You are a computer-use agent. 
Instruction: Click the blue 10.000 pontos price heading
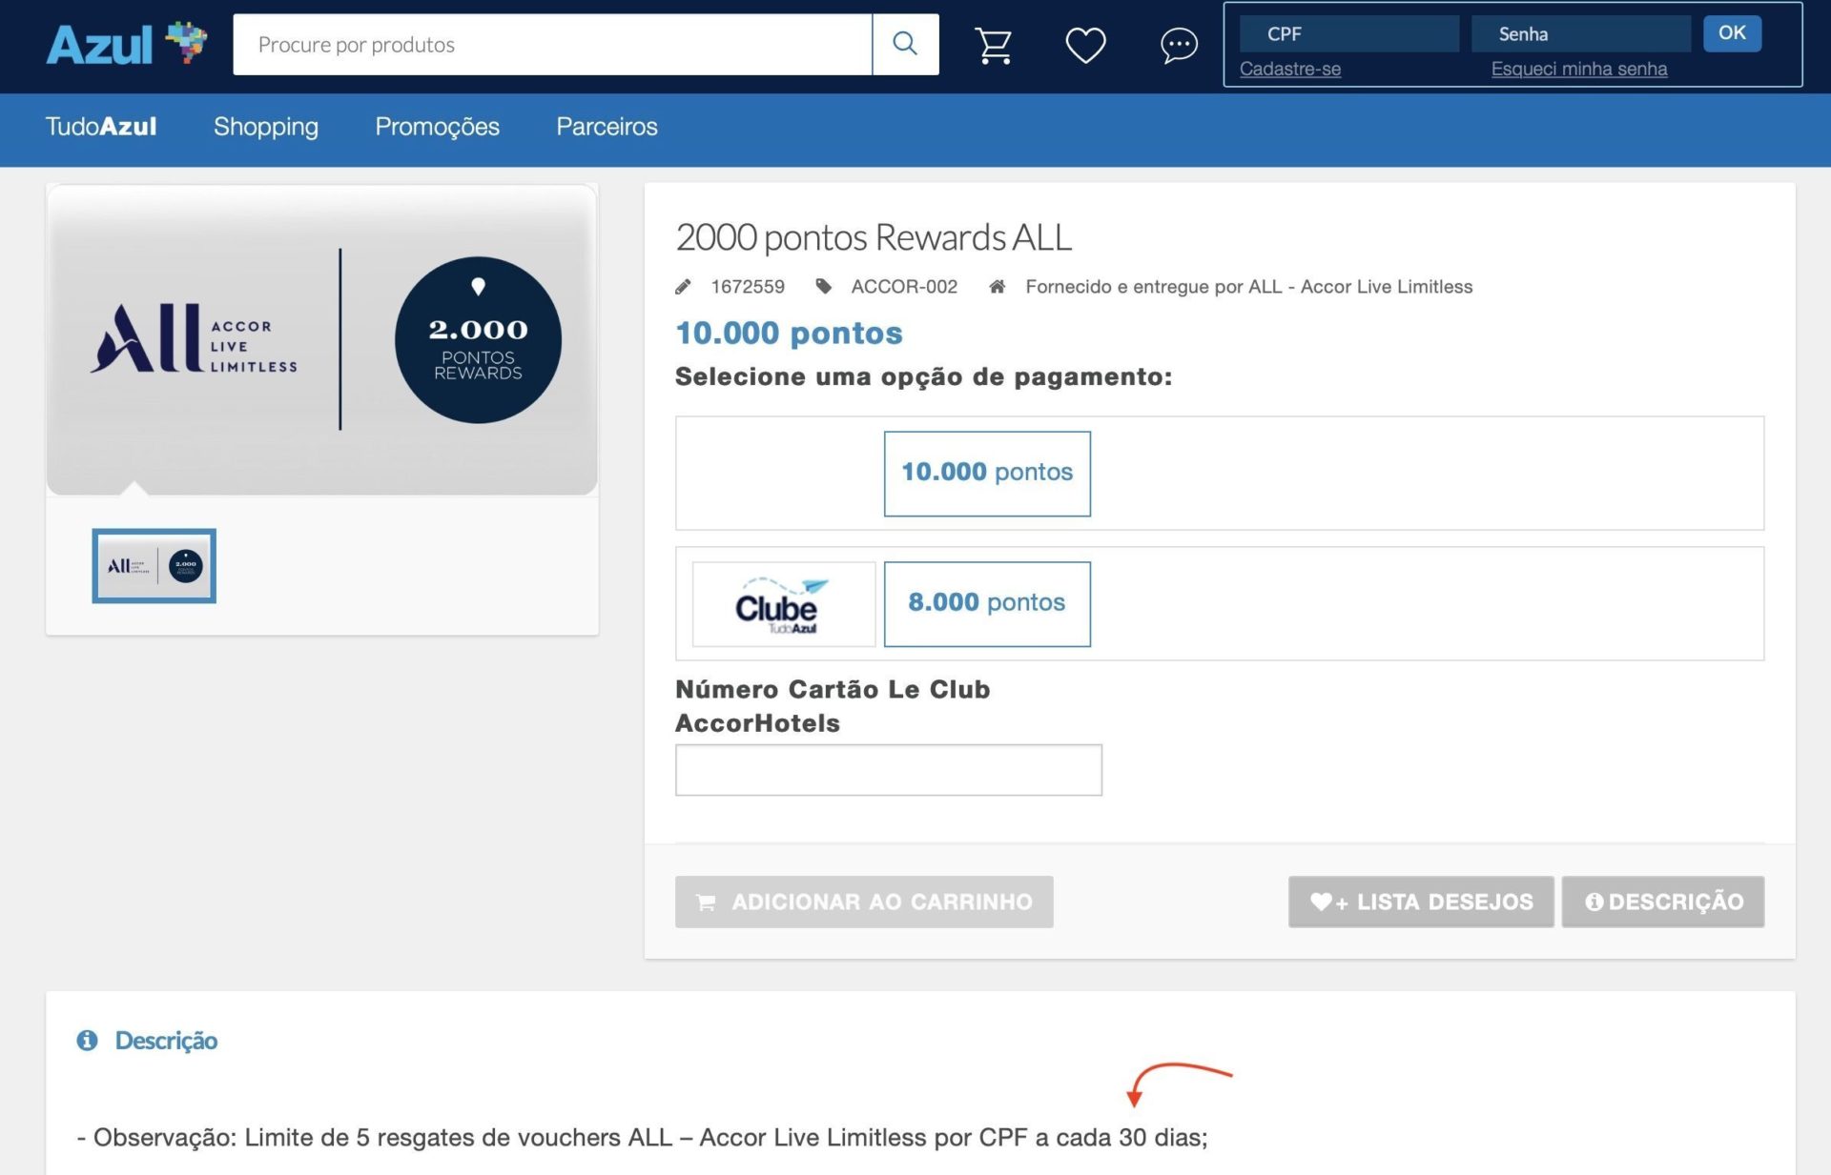point(789,334)
